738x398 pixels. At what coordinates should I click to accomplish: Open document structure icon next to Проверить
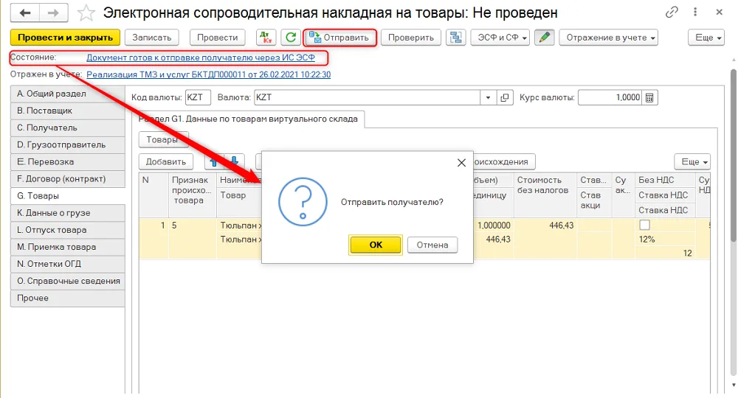tap(455, 38)
